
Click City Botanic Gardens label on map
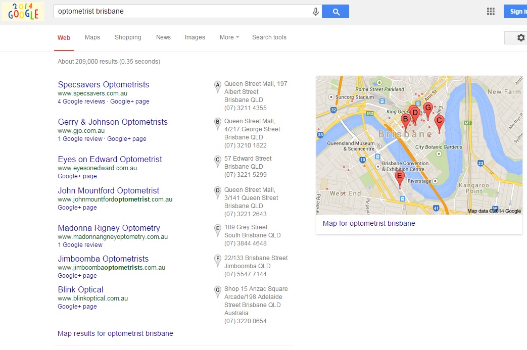(x=439, y=147)
